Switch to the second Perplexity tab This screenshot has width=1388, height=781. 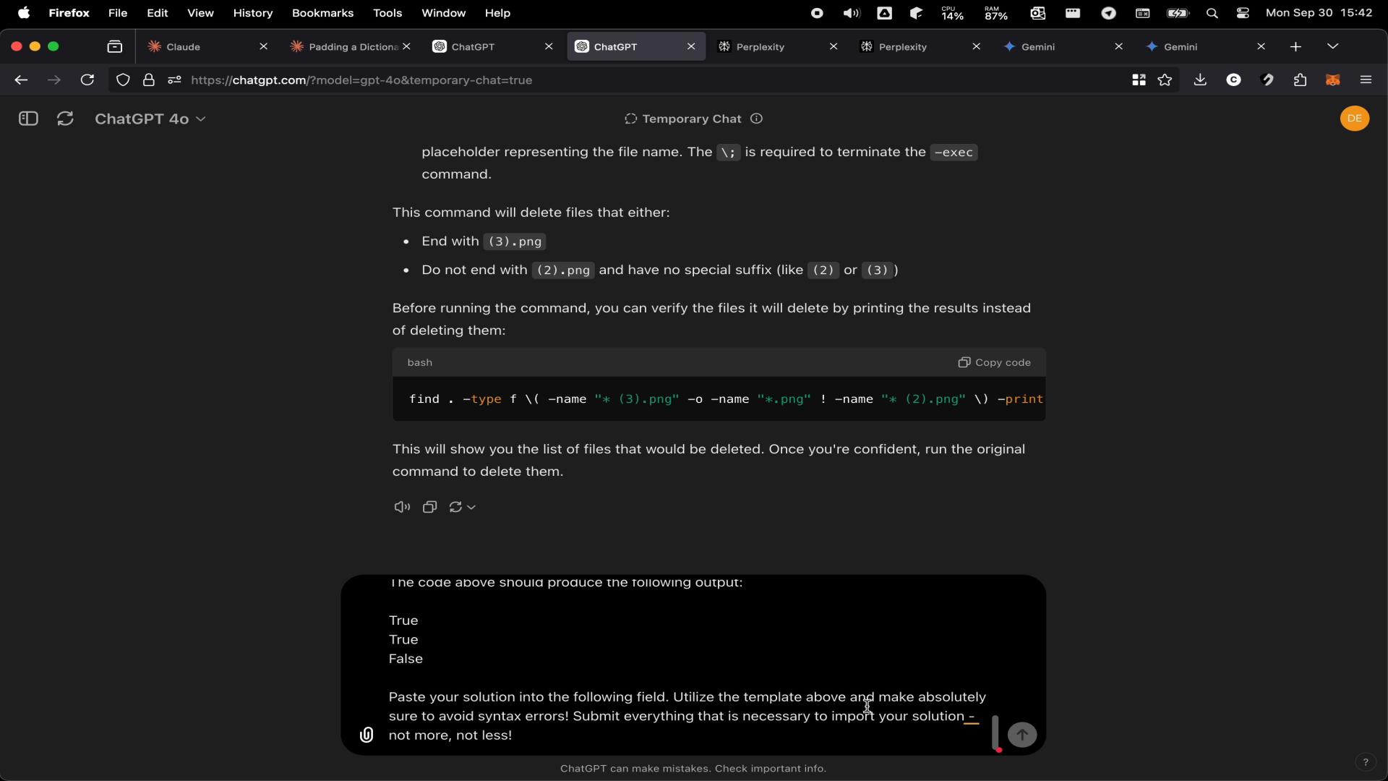point(920,47)
